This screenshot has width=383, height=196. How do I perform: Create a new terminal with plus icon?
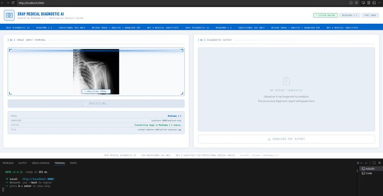358,163
